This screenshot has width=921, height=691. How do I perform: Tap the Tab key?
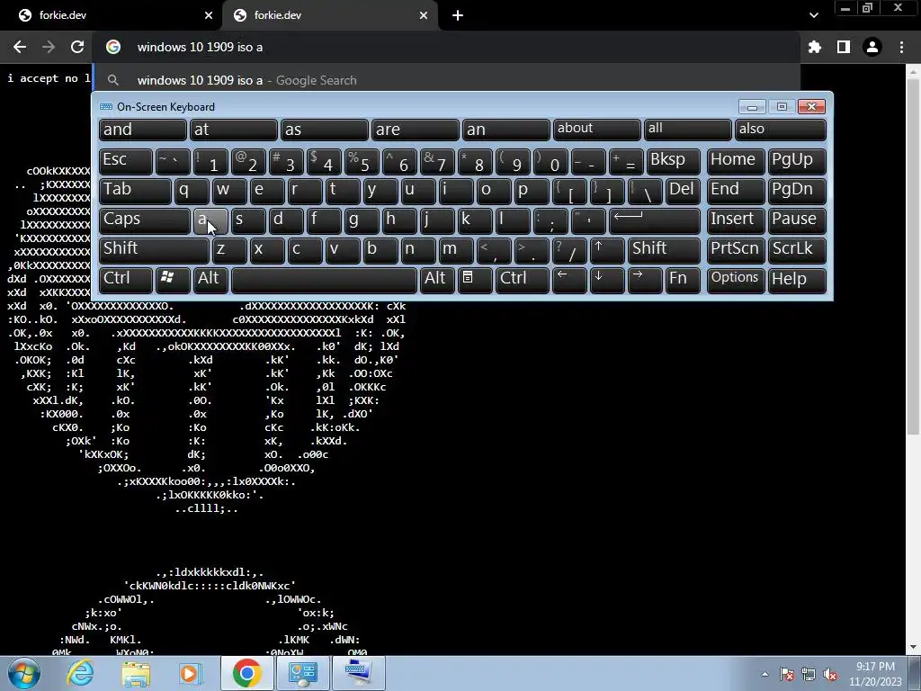[x=135, y=191]
